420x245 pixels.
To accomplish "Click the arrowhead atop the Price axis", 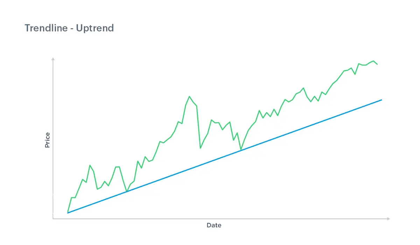I will 53,59.
